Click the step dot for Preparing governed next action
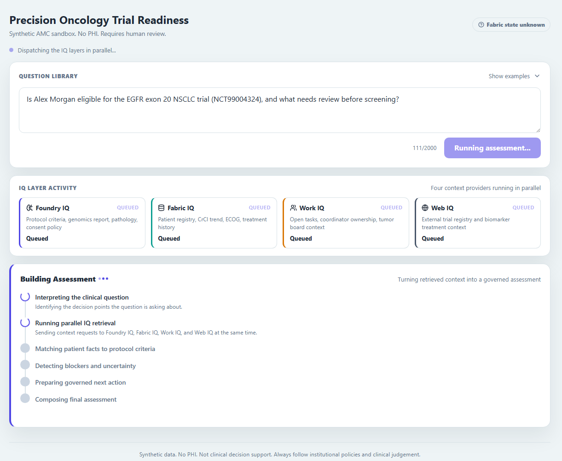The image size is (562, 461). coord(25,382)
